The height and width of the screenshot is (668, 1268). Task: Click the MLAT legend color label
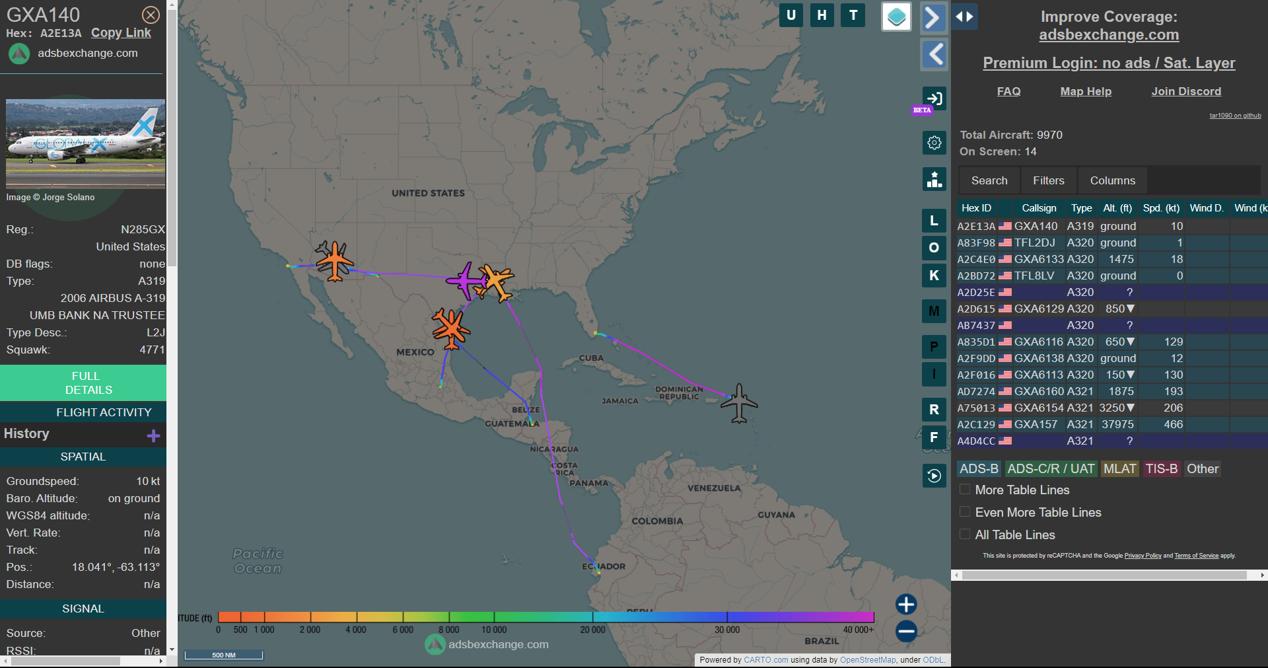[1119, 468]
